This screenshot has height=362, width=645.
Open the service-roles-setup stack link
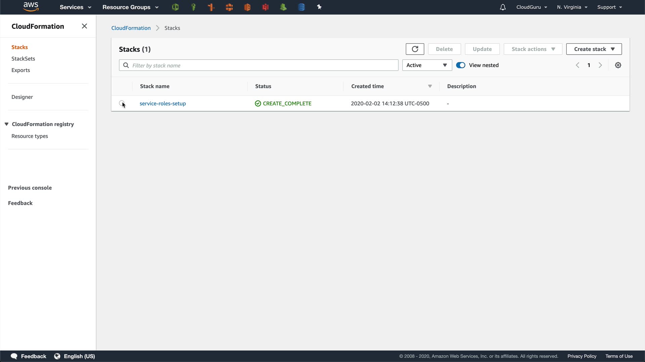tap(163, 103)
